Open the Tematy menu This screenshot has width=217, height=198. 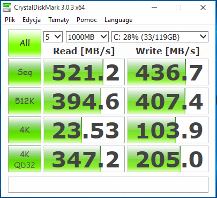58,20
